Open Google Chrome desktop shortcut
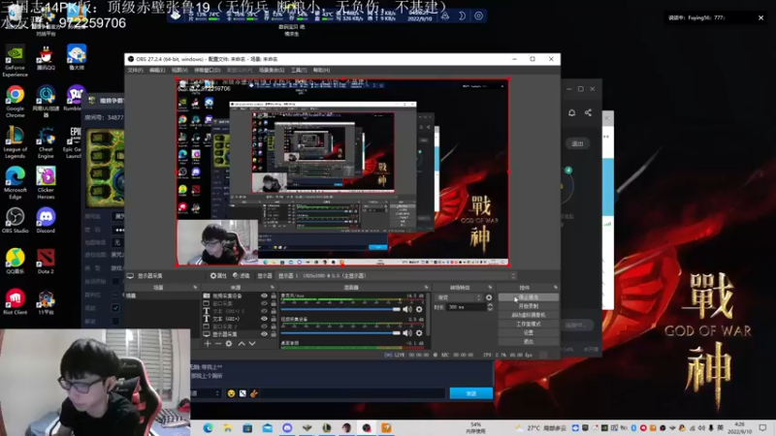This screenshot has height=436, width=776. coord(15,102)
